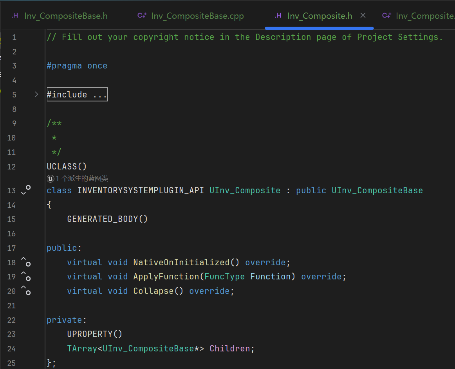Click GENERATED_BODY() on line 15
This screenshot has width=455, height=369.
tap(107, 219)
